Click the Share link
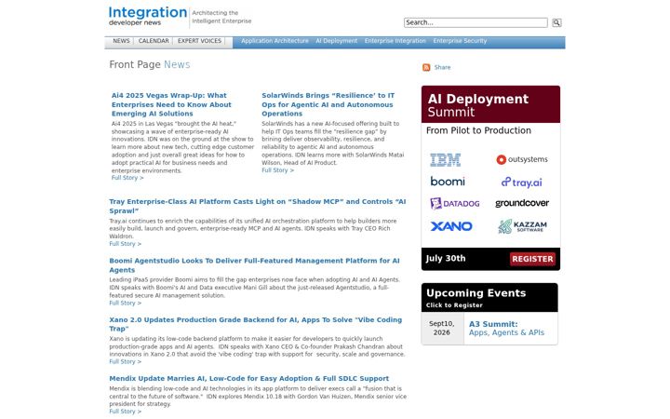The height and width of the screenshot is (419, 670). pos(442,68)
